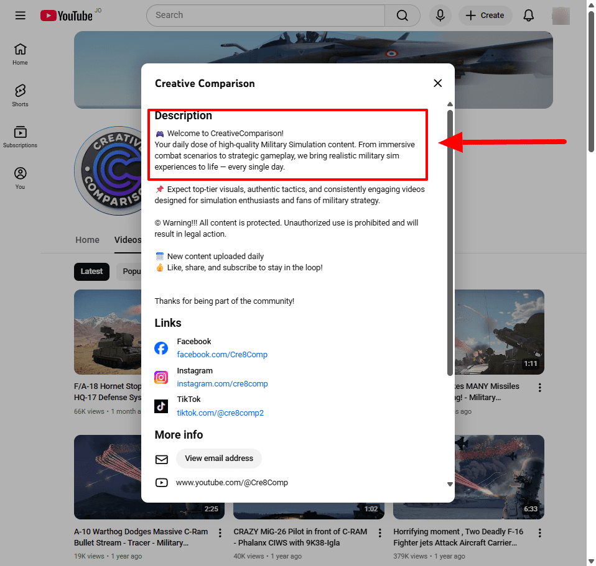Activate voice search microphone
This screenshot has height=566, width=596.
440,16
